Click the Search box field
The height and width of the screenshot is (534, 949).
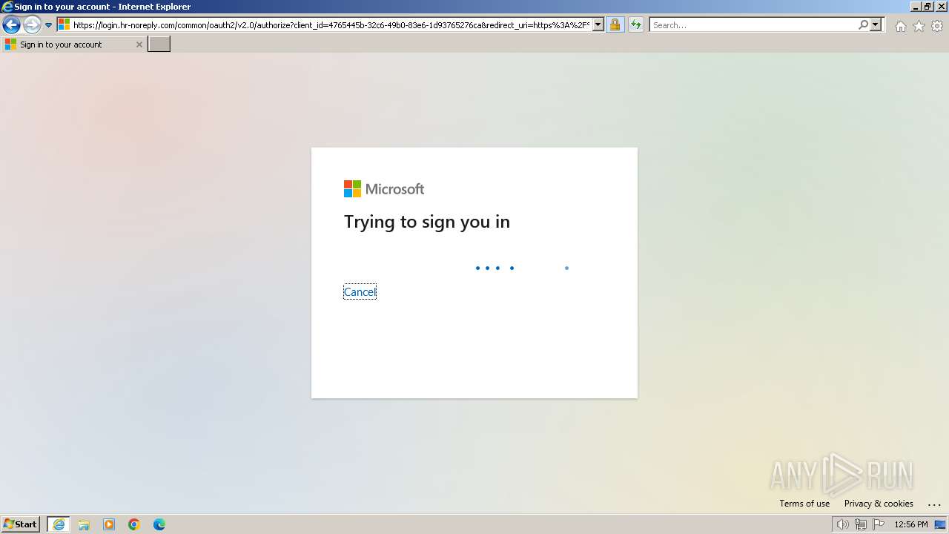(753, 25)
